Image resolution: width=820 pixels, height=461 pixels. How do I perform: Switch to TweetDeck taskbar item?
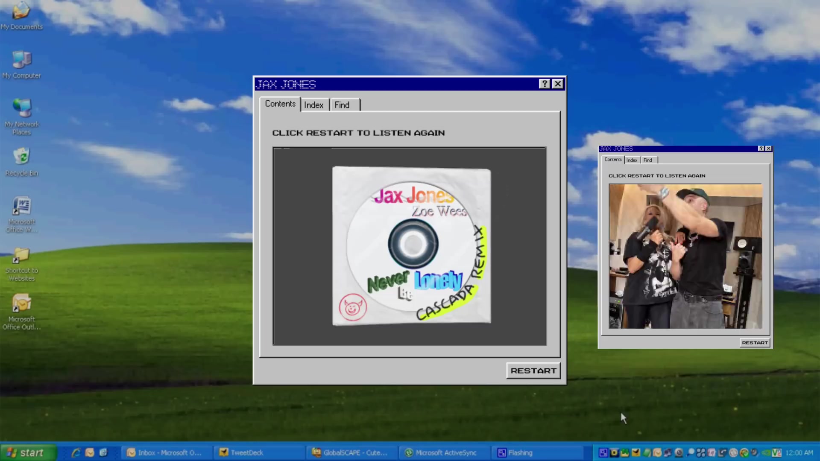260,452
